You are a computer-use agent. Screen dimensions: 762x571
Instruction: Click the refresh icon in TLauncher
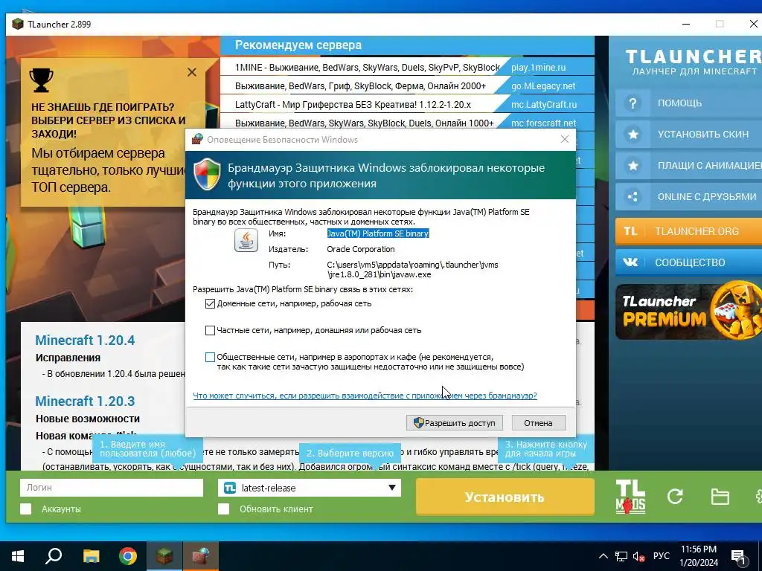click(x=675, y=496)
